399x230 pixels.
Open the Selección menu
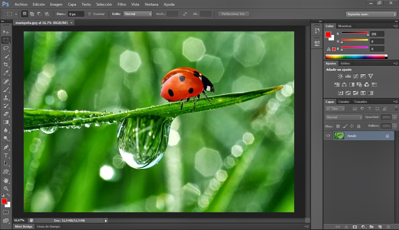[x=104, y=4]
